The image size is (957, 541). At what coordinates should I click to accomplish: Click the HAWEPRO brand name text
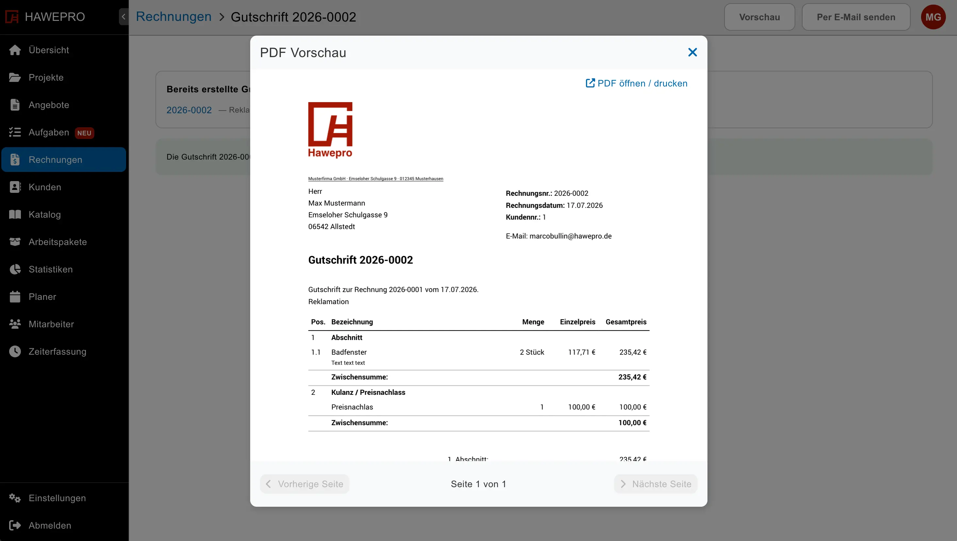tap(55, 17)
